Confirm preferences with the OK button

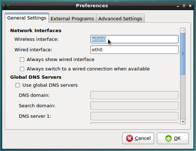(x=173, y=138)
